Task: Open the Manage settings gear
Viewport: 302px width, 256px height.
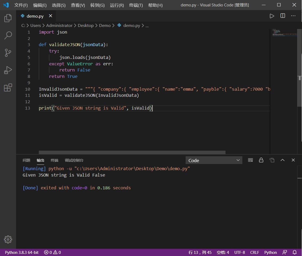Action: [x=8, y=239]
